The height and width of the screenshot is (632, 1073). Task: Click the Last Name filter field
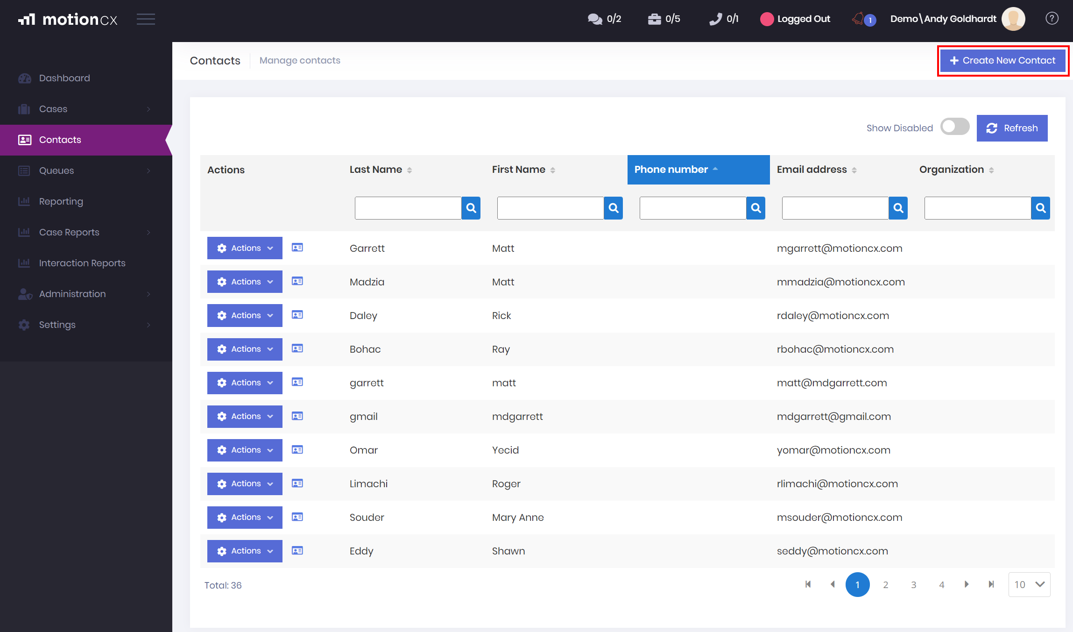click(x=408, y=208)
